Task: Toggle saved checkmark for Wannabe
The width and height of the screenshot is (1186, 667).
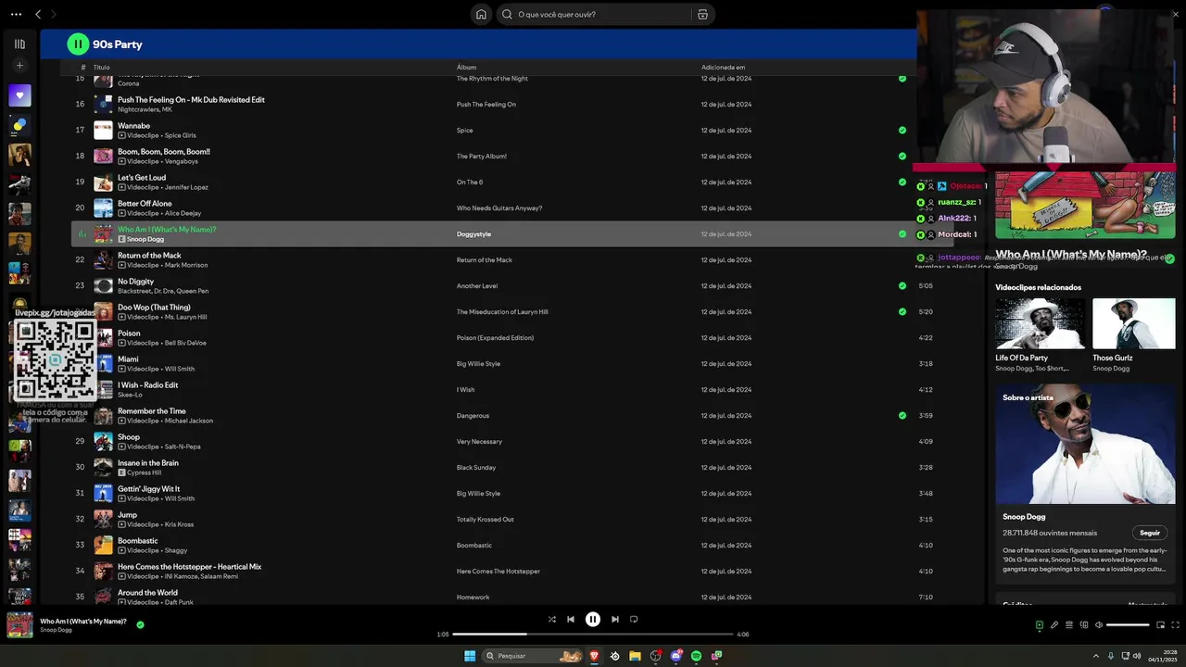Action: pos(902,131)
